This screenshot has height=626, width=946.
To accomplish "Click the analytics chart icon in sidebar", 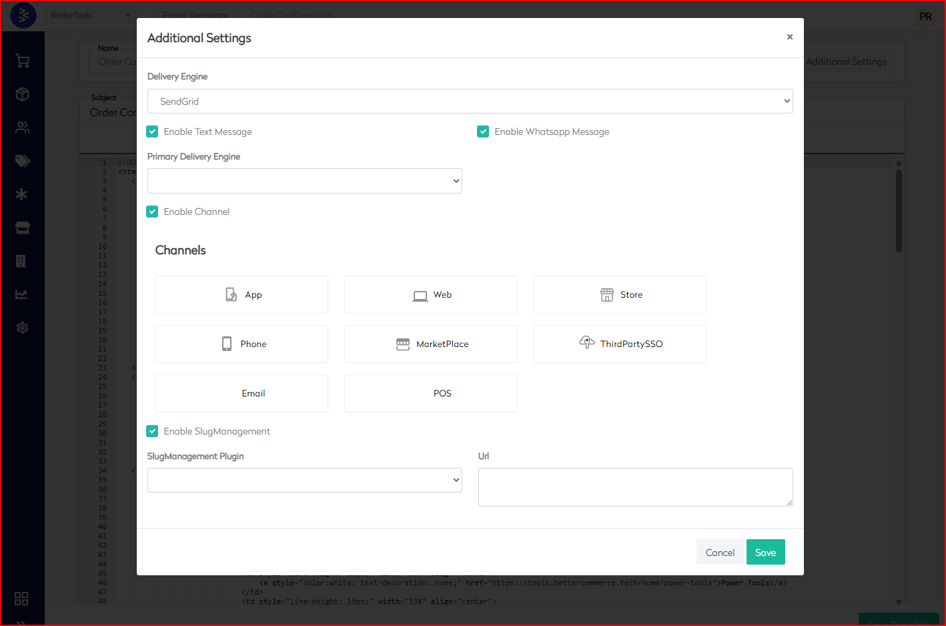I will tap(22, 294).
